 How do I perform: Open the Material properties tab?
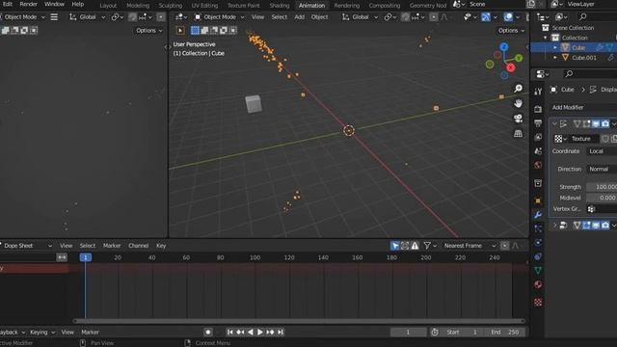click(x=538, y=284)
